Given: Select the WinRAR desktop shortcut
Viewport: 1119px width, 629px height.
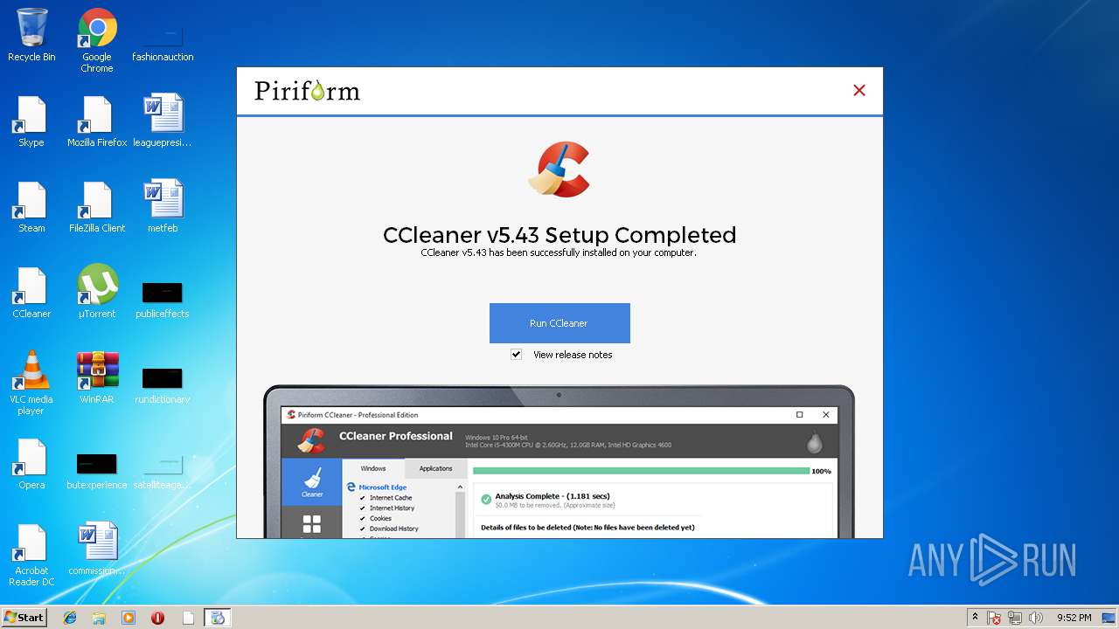Looking at the screenshot, I should 97,377.
